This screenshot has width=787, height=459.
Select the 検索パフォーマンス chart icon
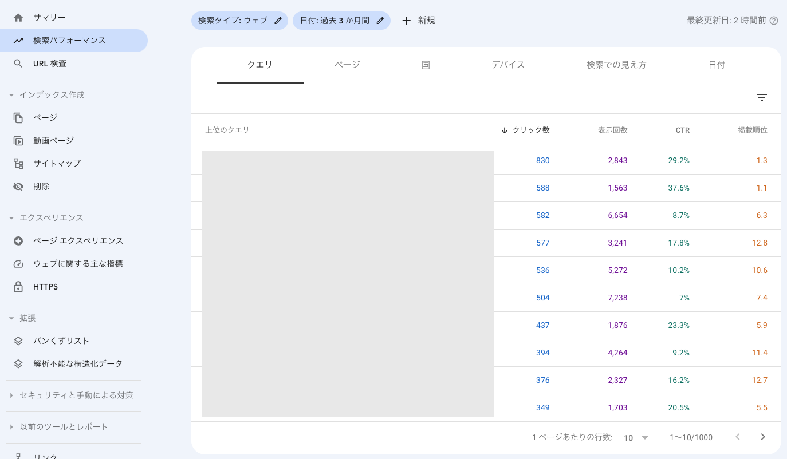coord(17,40)
